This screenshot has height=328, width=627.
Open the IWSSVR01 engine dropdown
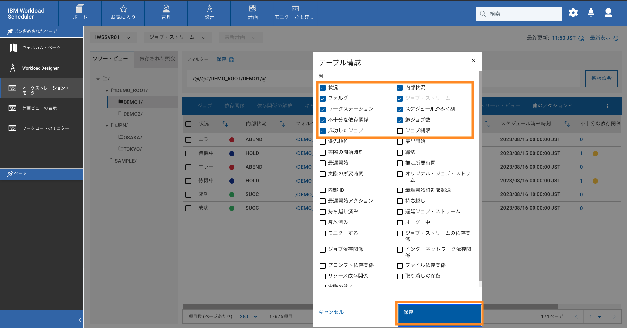point(113,37)
